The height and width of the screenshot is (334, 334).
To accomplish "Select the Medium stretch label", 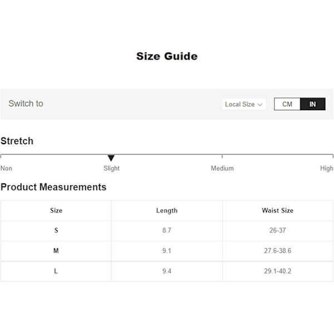I will click(x=222, y=168).
